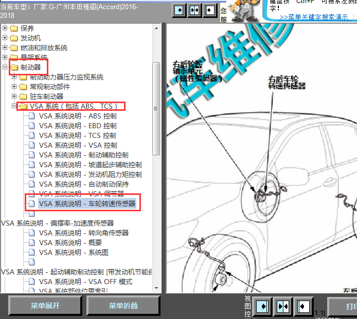This screenshot has height=319, width=357.
Task: Open VSA 系统说明 - 转向角传感器
Action: click(x=83, y=233)
